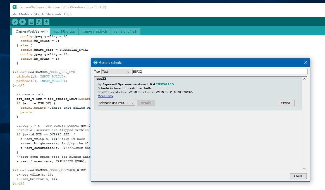Open the Strumenti menu

(x=54, y=14)
